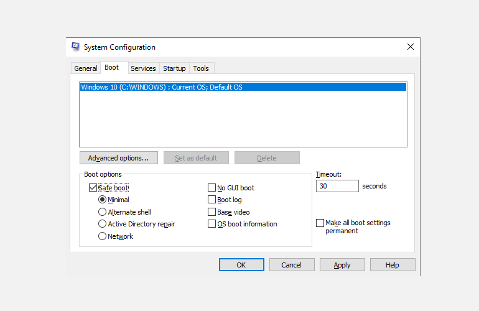Switch to the General tab

[x=86, y=68]
